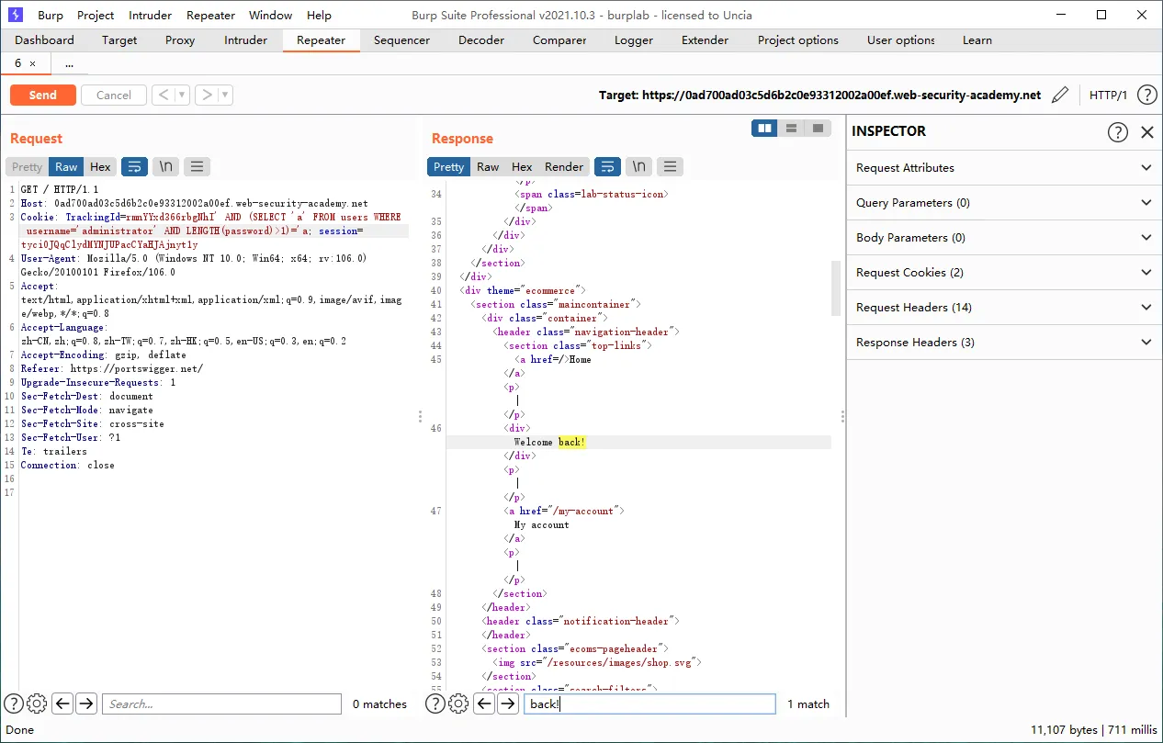The width and height of the screenshot is (1163, 743).
Task: Switch to the Comparer tab
Action: (x=559, y=39)
